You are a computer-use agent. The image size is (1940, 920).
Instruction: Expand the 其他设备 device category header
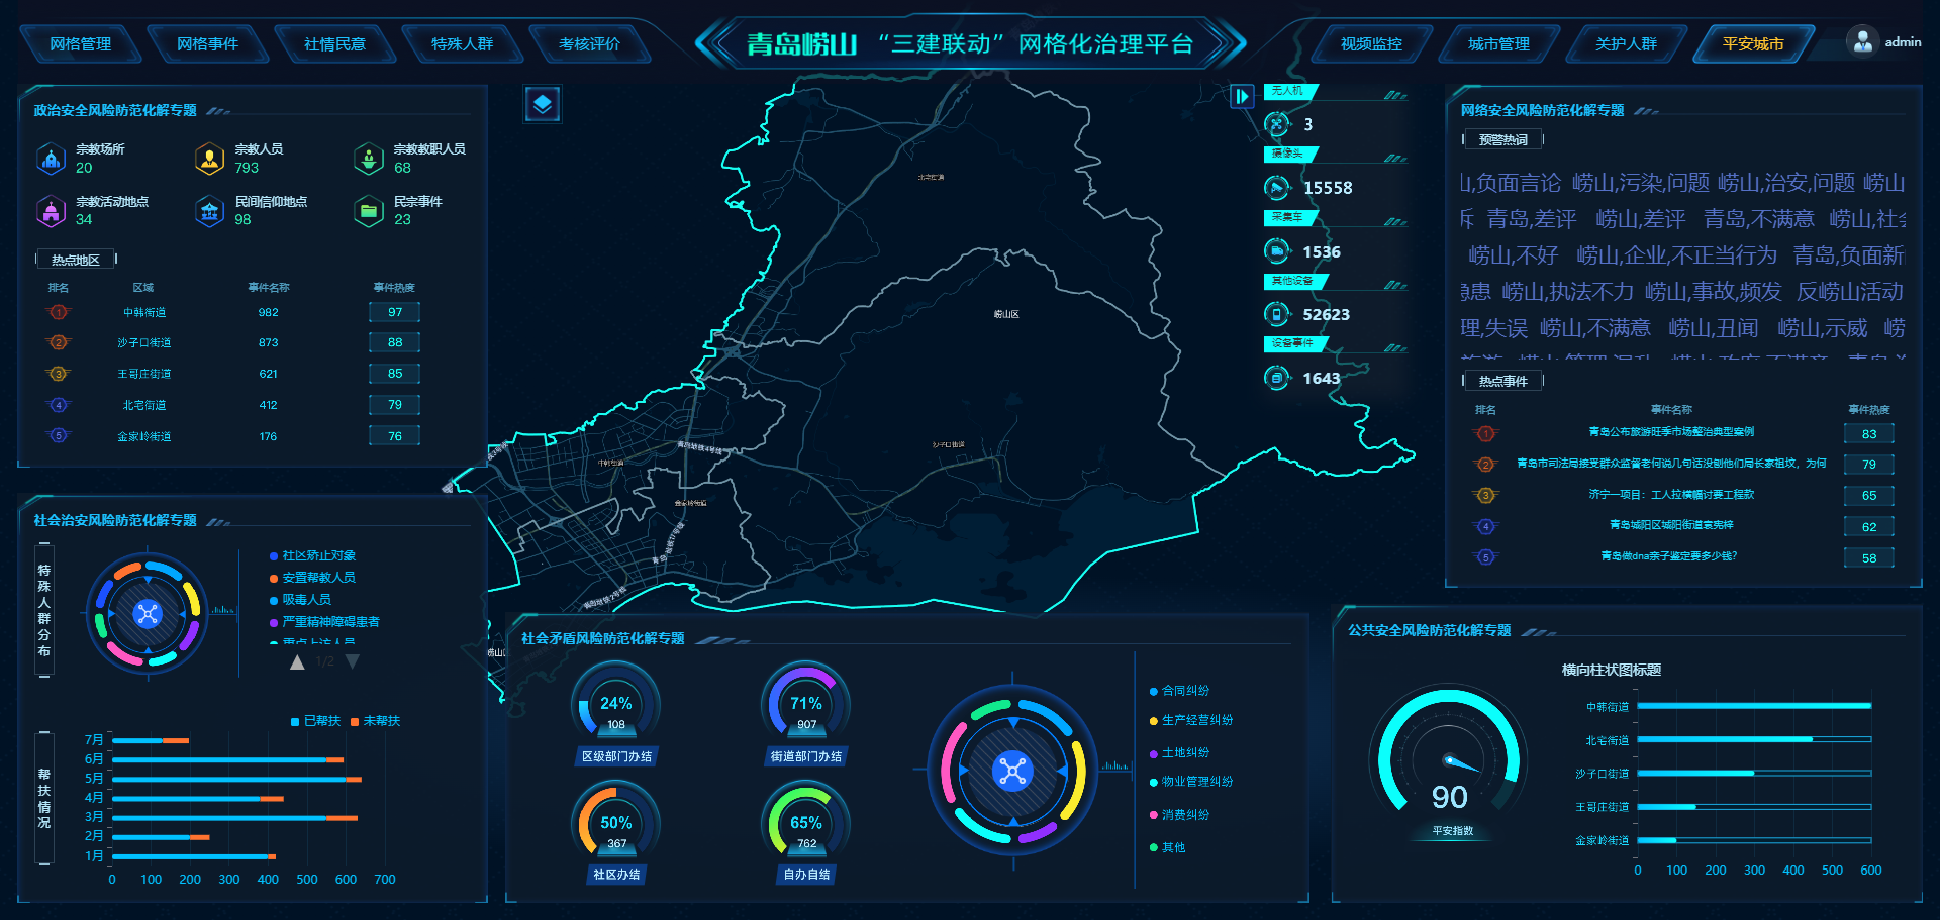coord(1292,281)
